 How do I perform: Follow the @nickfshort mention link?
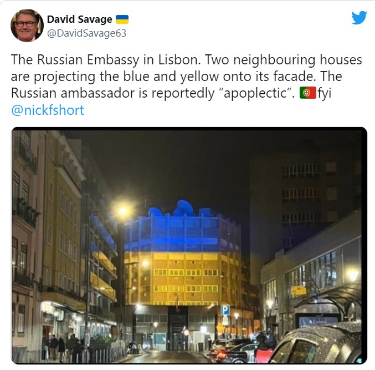[x=47, y=110]
